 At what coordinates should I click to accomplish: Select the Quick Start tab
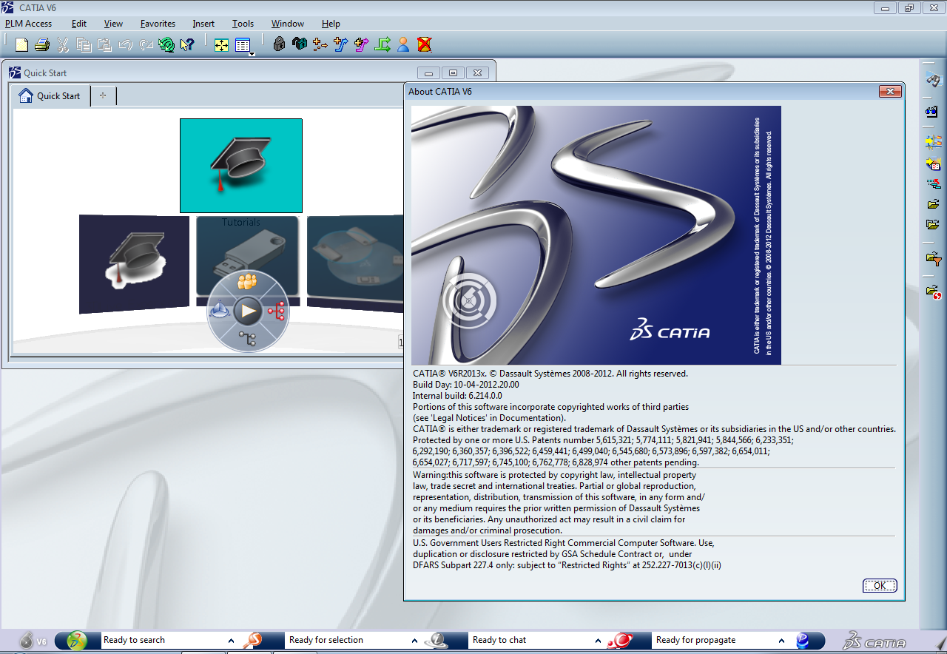point(50,95)
